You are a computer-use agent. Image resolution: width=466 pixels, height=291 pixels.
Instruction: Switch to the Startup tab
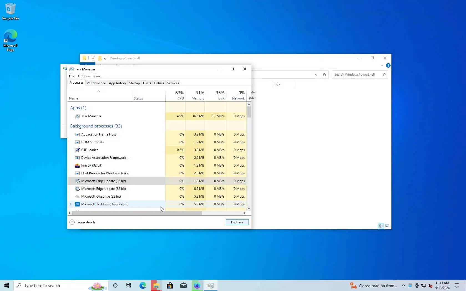click(x=135, y=83)
